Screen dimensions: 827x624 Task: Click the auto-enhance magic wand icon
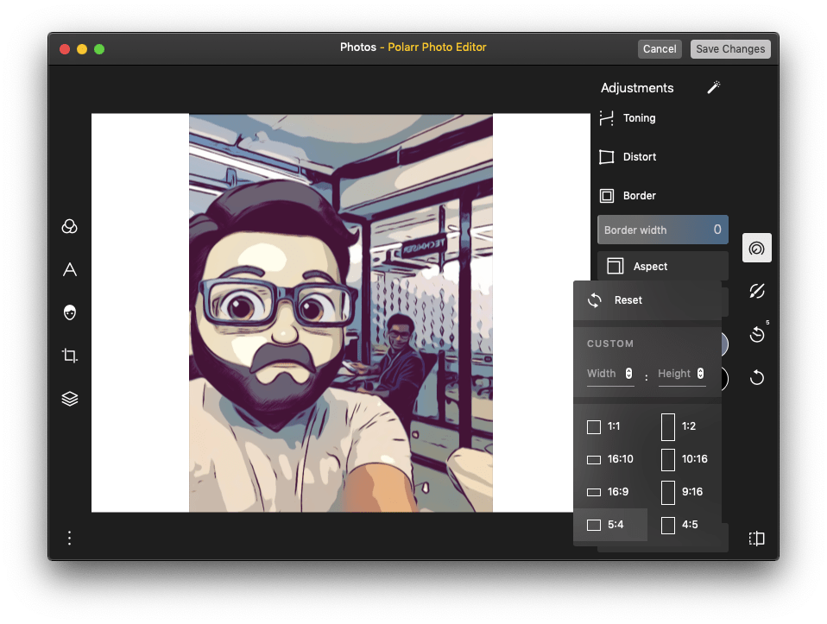tap(713, 88)
